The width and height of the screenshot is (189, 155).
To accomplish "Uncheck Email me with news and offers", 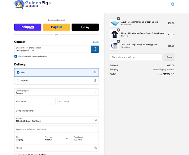I will pyautogui.click(x=16, y=56).
